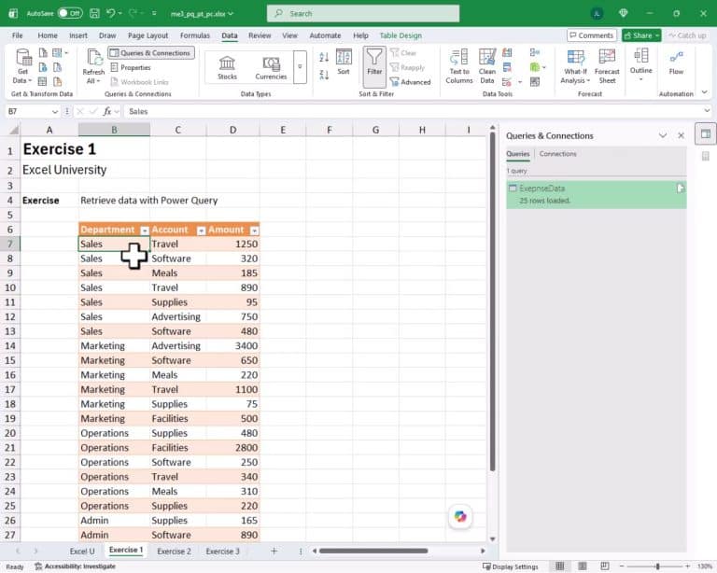Open the Page Layout tab
The height and width of the screenshot is (573, 717).
pos(148,35)
